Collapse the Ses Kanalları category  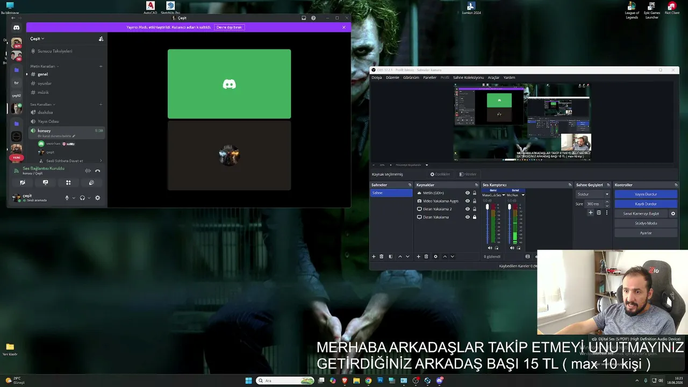click(x=42, y=104)
